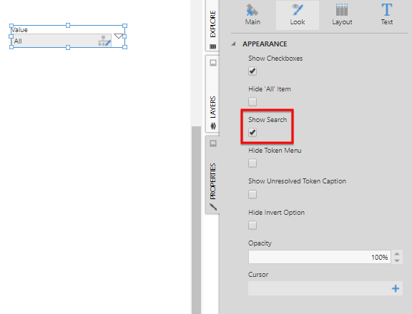Click the hierarchy edit icon in filter
The width and height of the screenshot is (412, 314).
click(104, 41)
